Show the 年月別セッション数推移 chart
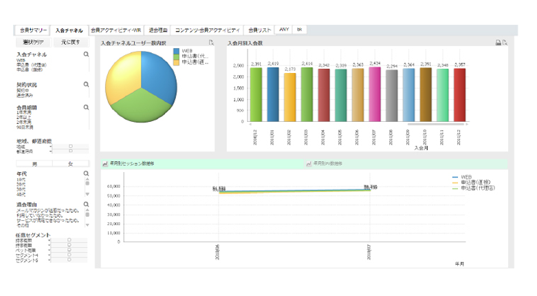 202,164
